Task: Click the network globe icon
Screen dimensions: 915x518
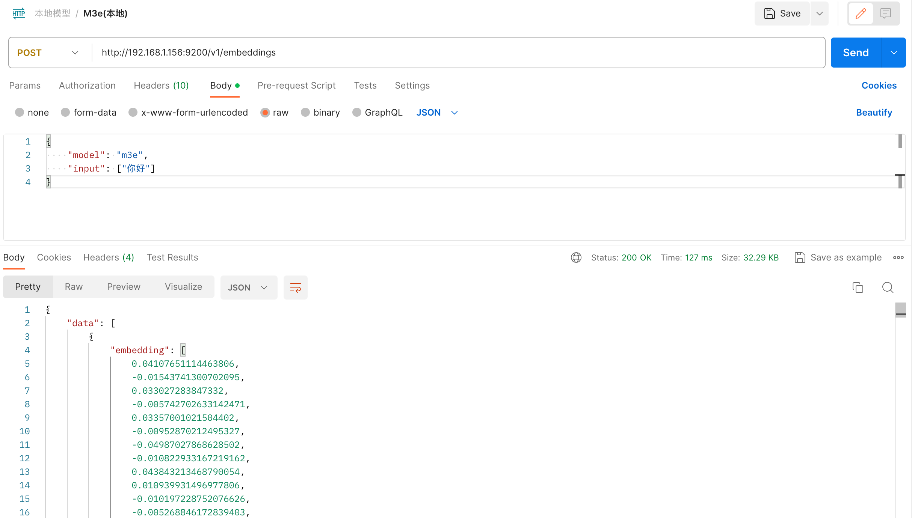Action: point(576,257)
